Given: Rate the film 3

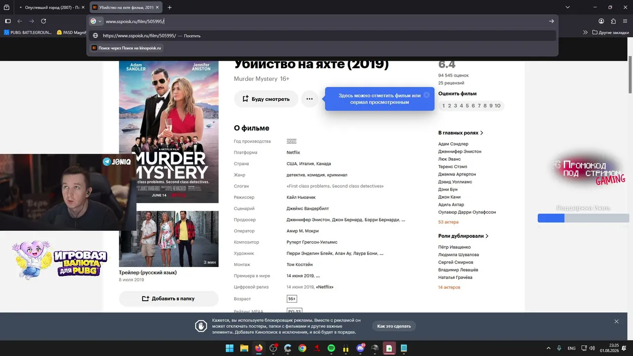Looking at the screenshot, I should (455, 106).
